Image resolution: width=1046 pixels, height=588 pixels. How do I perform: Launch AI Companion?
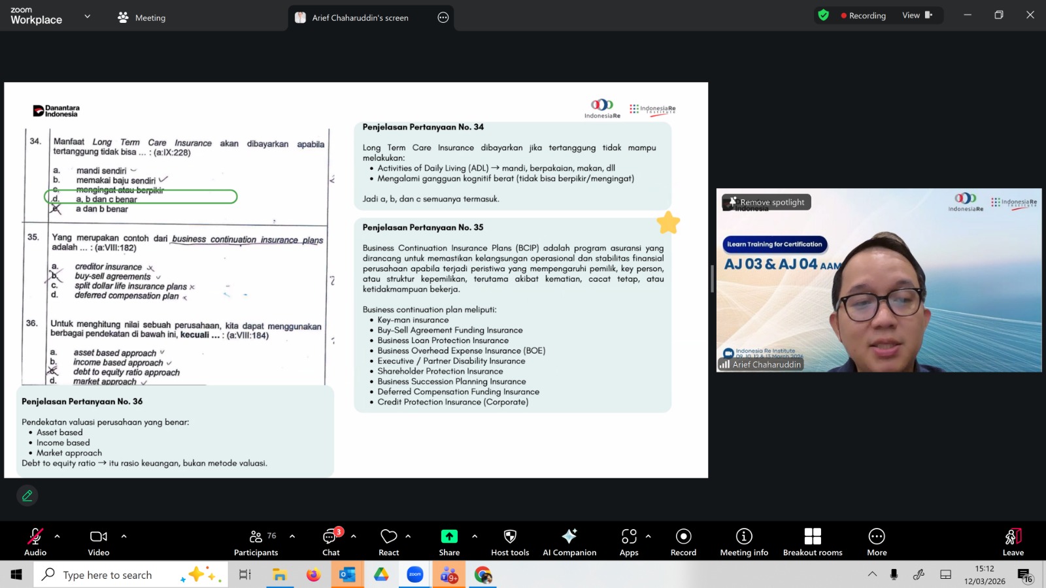(x=569, y=542)
